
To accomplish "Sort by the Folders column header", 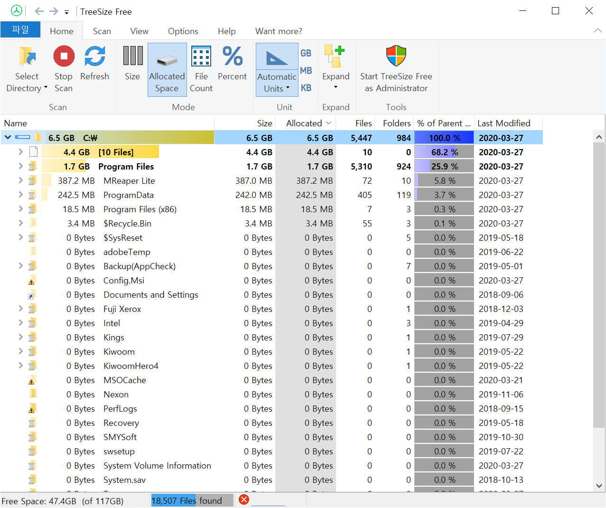I will click(x=394, y=123).
